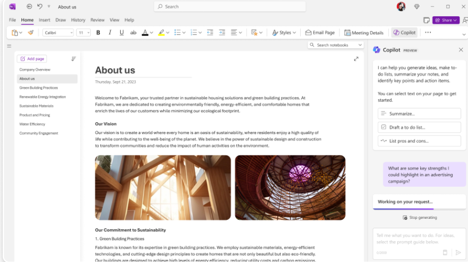Click Add page button
Screen dimensions: 468x262
[32, 59]
